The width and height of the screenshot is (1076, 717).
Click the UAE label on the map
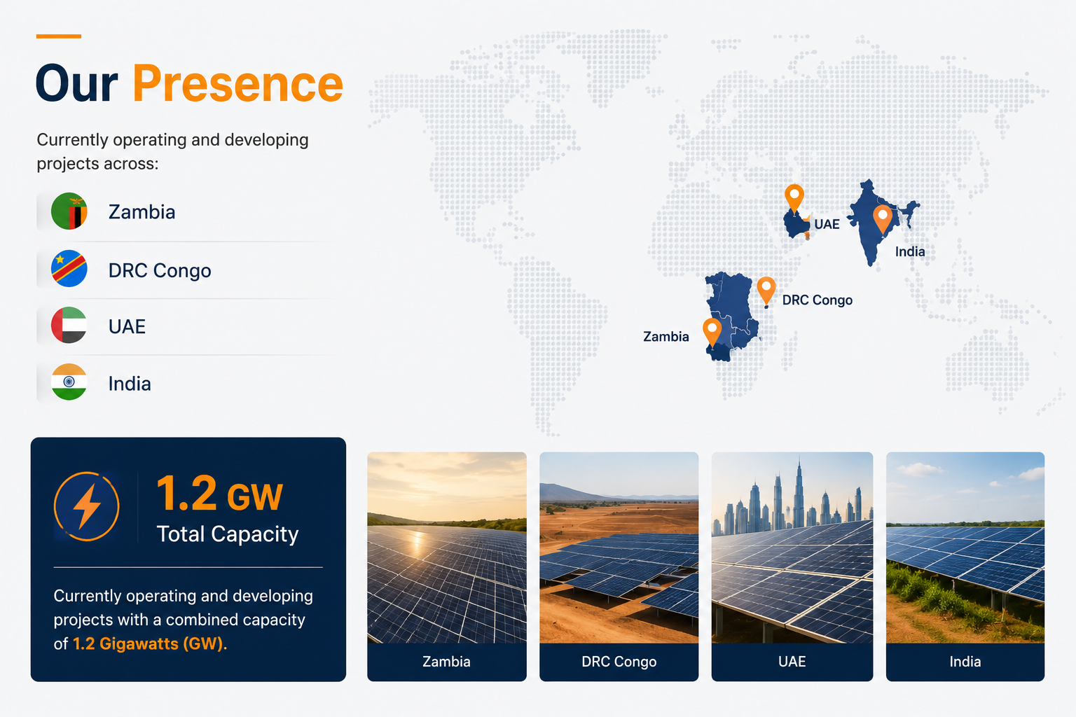point(827,224)
